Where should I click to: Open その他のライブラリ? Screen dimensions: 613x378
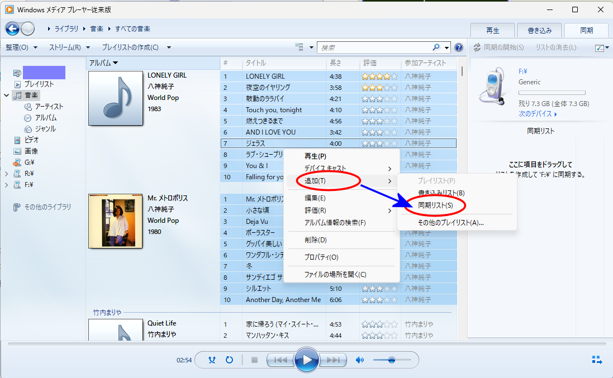[47, 207]
